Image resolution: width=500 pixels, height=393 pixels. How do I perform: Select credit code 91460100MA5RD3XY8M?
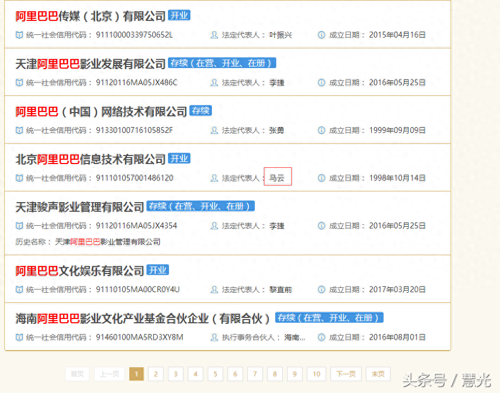tap(139, 337)
